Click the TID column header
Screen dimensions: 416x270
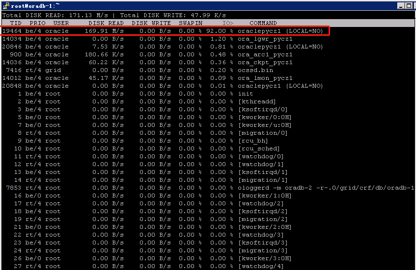(16, 23)
